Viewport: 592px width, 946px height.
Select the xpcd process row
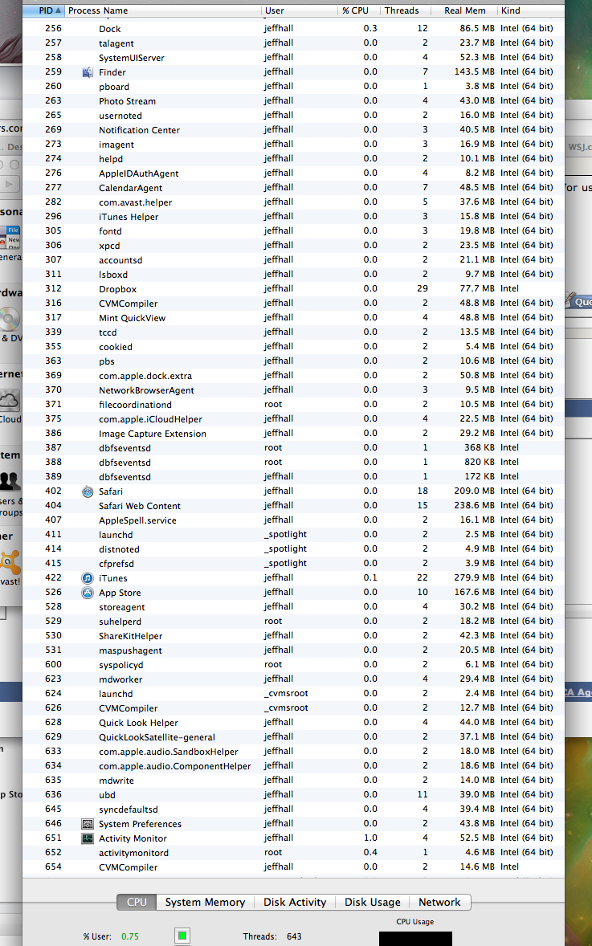click(293, 247)
